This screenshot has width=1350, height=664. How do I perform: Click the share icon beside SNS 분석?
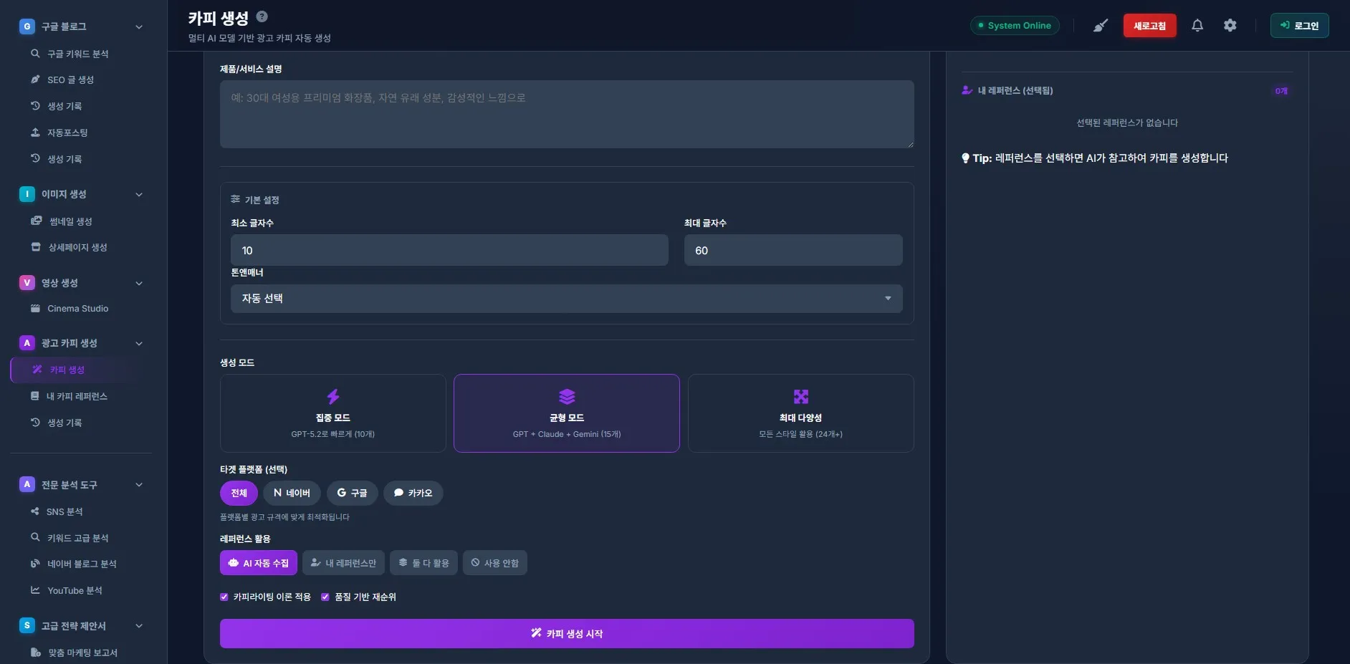pos(34,511)
